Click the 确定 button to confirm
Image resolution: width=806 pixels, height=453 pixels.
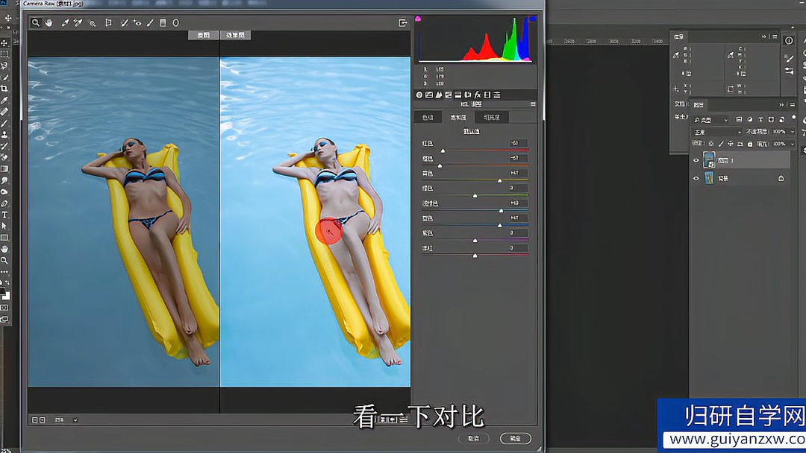515,439
